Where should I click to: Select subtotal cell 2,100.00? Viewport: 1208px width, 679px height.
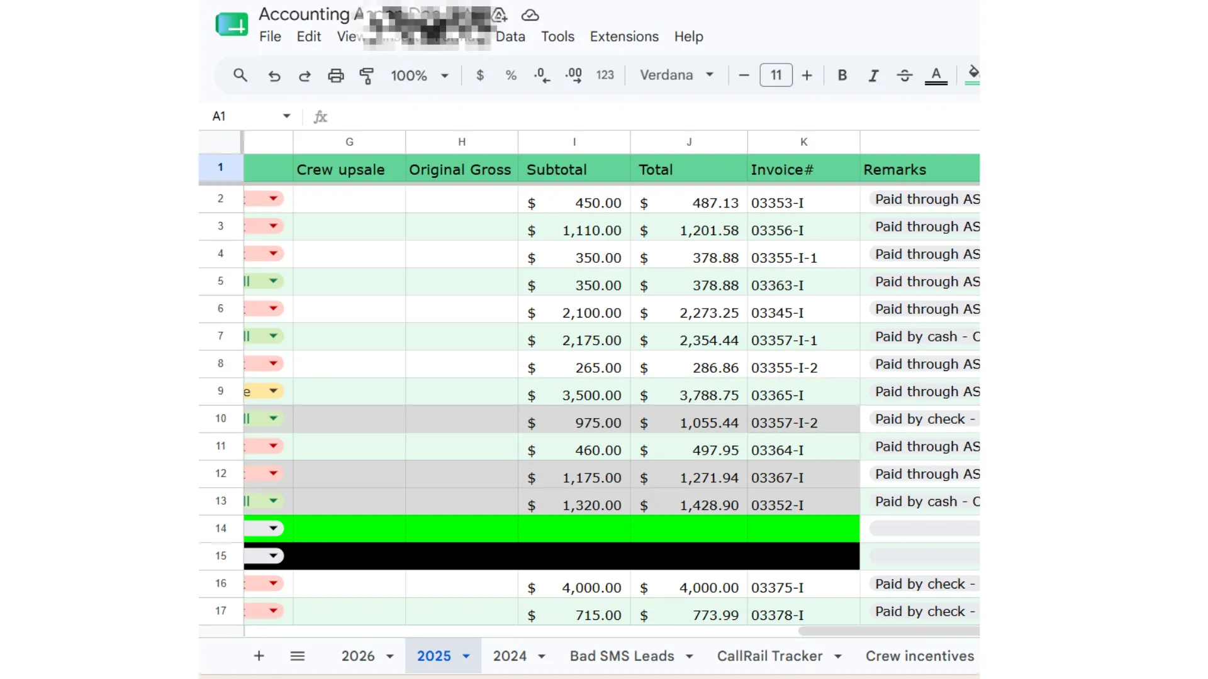coord(574,311)
